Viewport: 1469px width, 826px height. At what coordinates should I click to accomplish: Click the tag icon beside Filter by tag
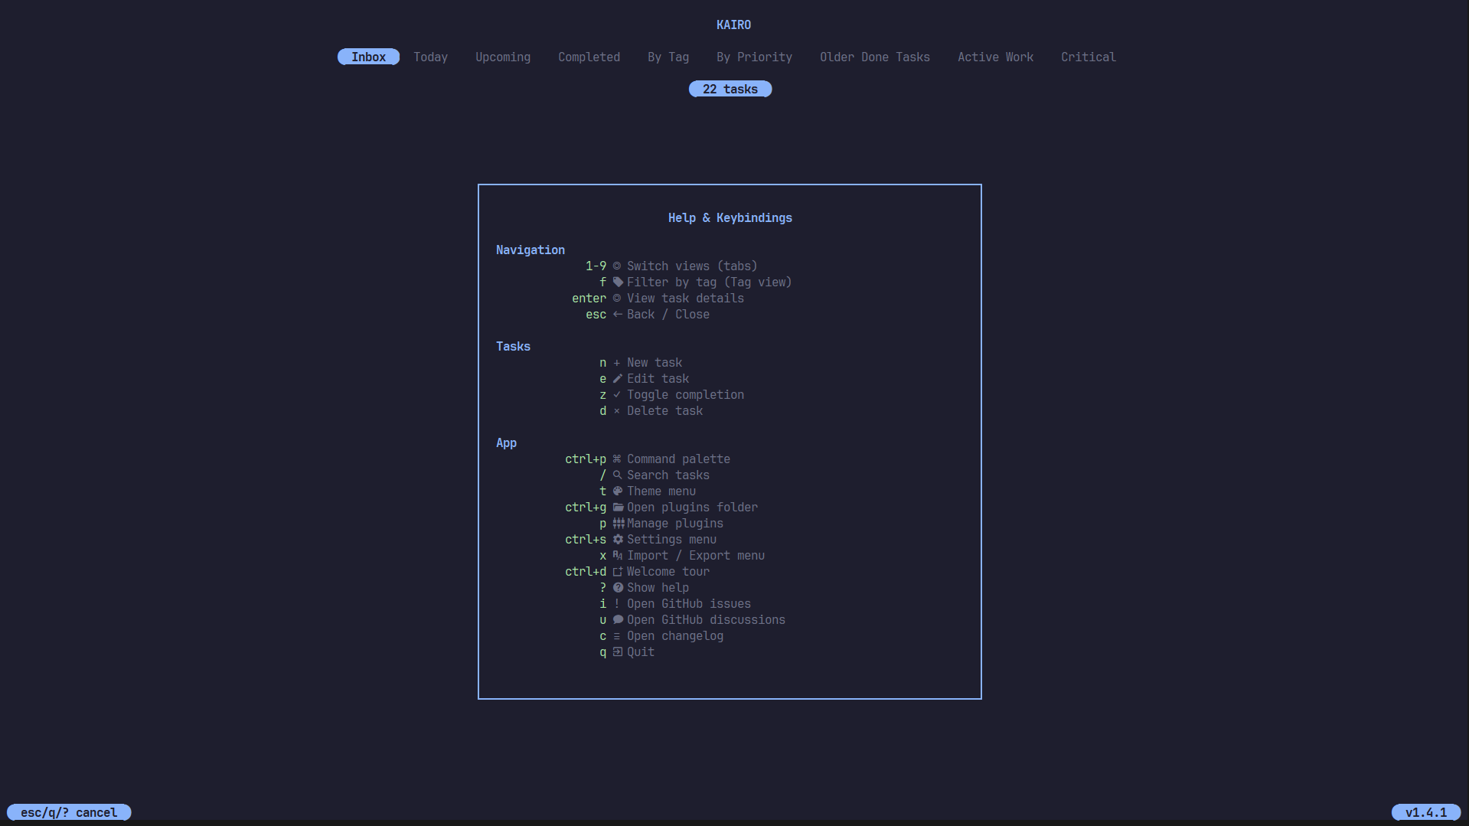click(x=618, y=282)
